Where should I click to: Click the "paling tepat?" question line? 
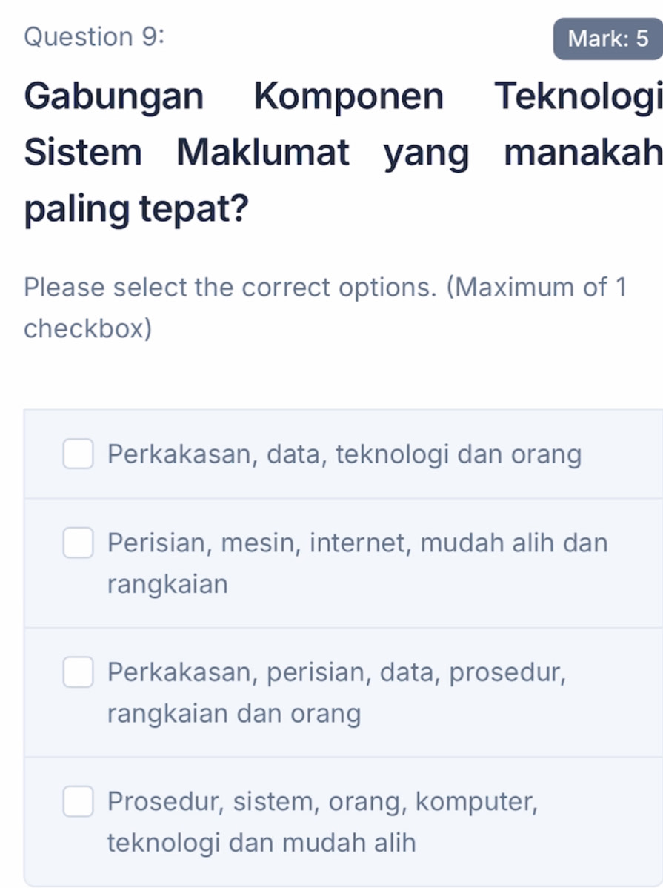point(136,211)
